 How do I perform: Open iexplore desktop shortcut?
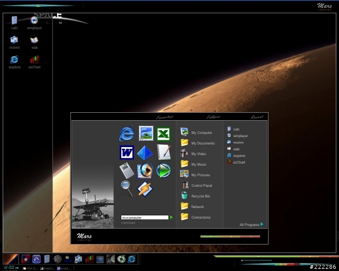14,62
